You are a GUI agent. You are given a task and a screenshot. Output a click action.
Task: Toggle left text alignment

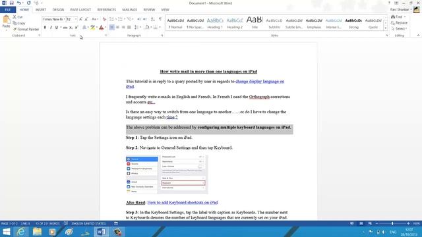pyautogui.click(x=111, y=28)
